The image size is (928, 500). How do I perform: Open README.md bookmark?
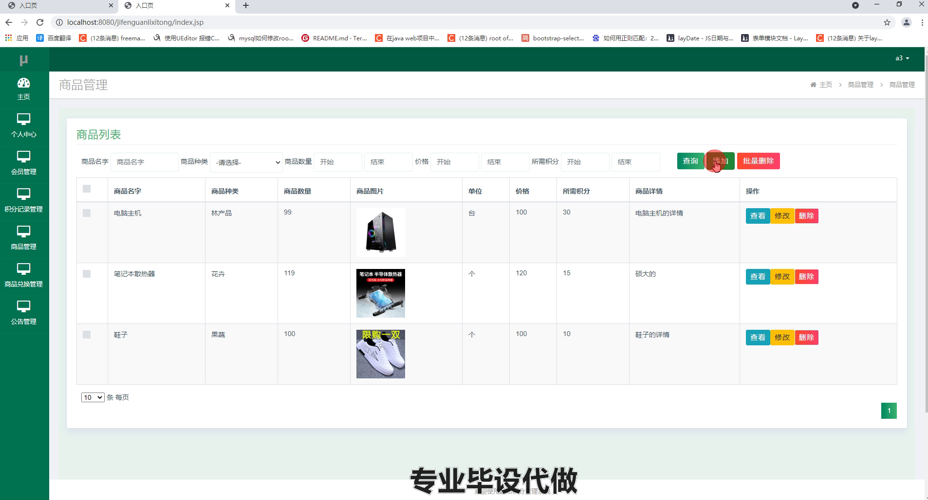pos(334,38)
